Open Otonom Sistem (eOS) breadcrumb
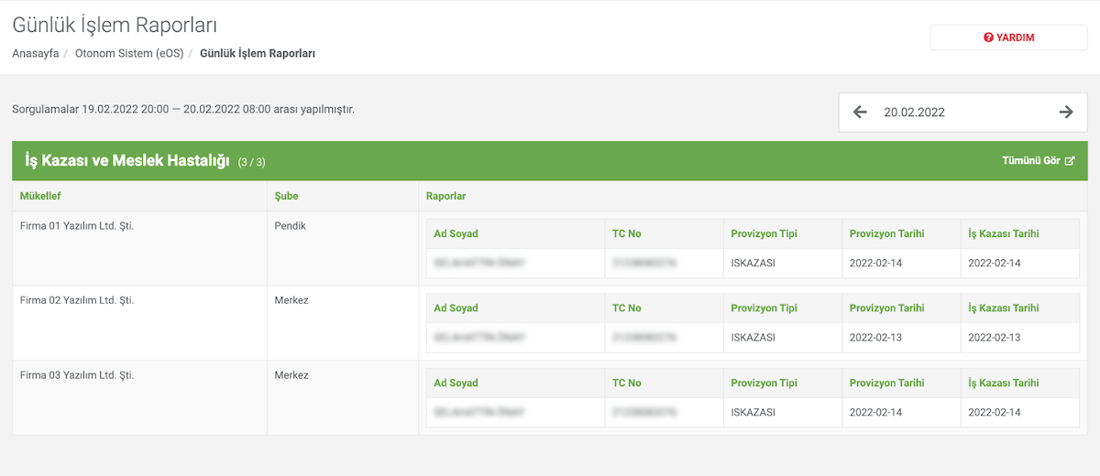This screenshot has width=1100, height=476. click(x=129, y=53)
